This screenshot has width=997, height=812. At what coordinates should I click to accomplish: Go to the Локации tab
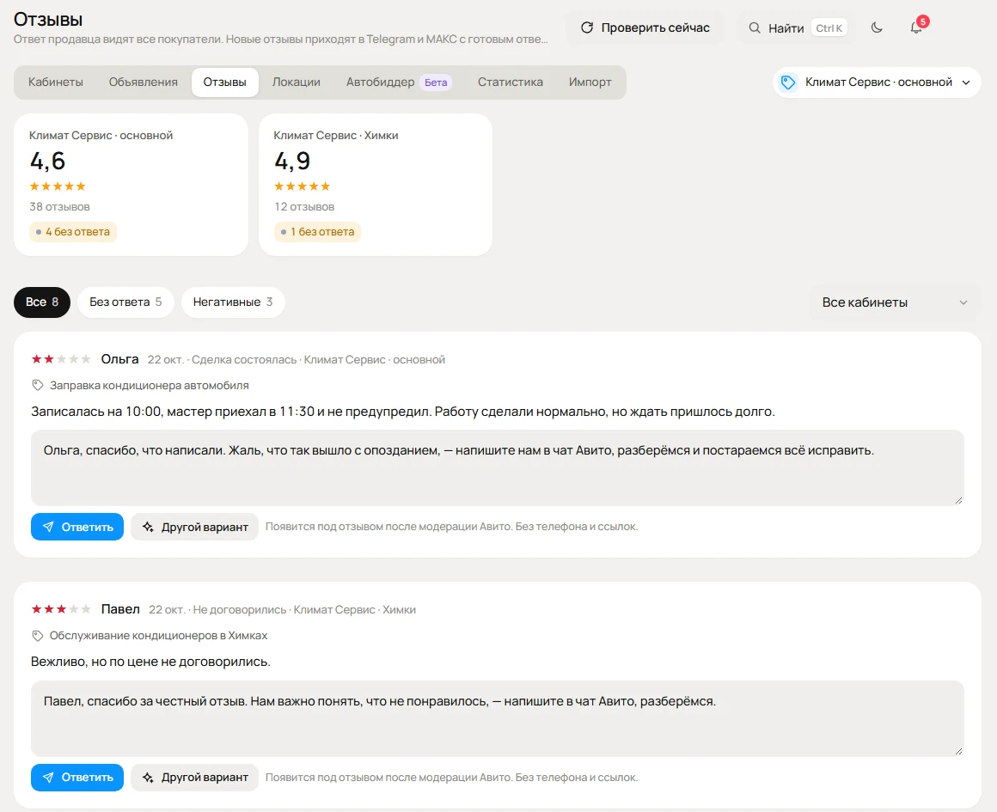[297, 82]
